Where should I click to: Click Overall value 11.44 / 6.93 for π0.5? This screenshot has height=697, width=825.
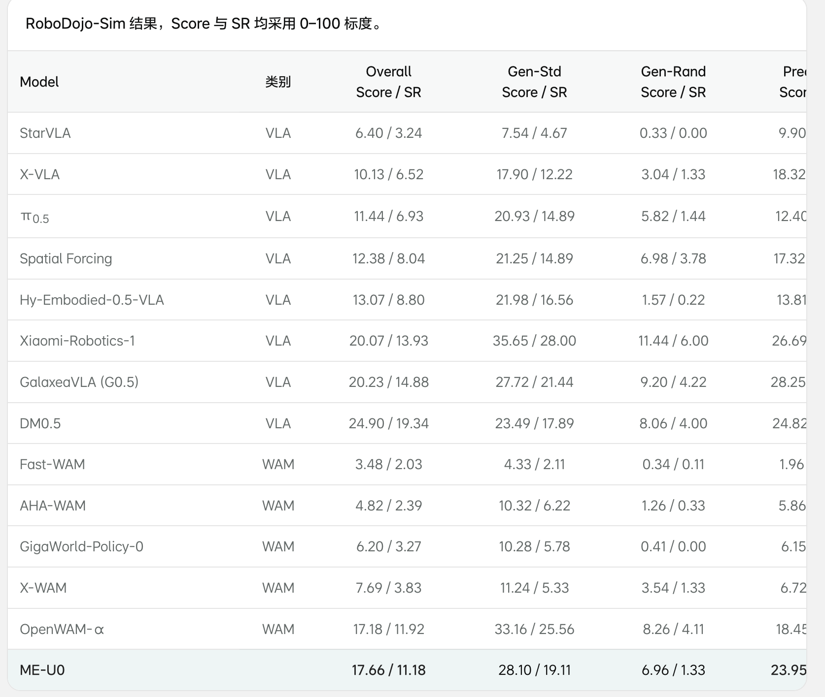[x=388, y=217]
